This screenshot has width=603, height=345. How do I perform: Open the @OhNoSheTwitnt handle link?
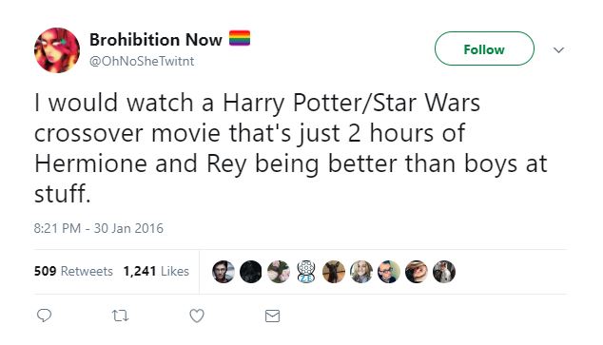click(142, 61)
